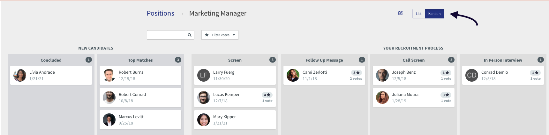Viewport: 549px width, 135px height.
Task: Click Lívia Andrade's profile photo
Action: (20, 75)
